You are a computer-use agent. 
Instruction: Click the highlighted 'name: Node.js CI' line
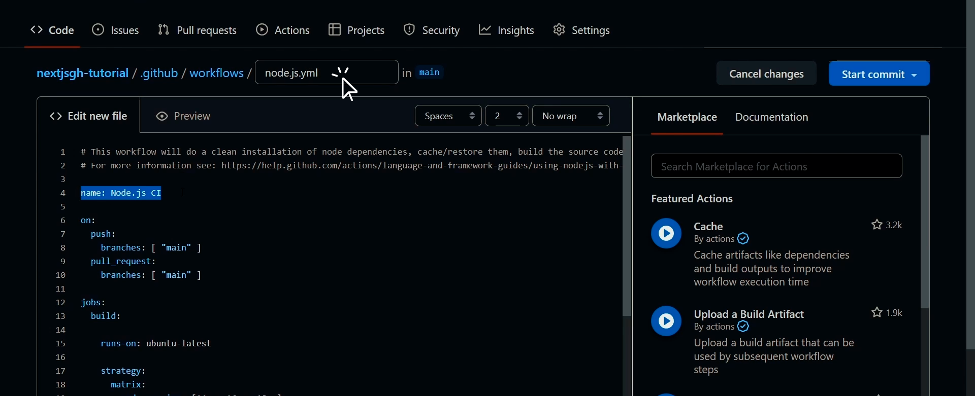pyautogui.click(x=121, y=193)
